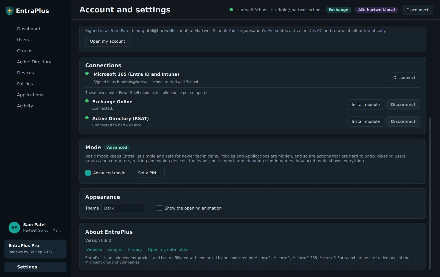Open the EntraPlus Pro renewal card

[x=35, y=249]
